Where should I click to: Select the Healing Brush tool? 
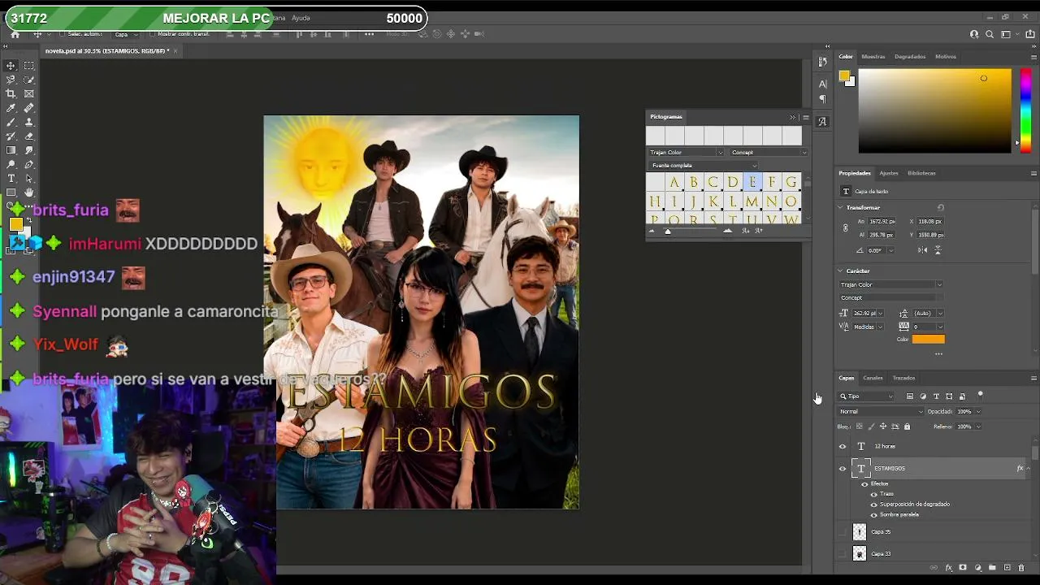(29, 108)
